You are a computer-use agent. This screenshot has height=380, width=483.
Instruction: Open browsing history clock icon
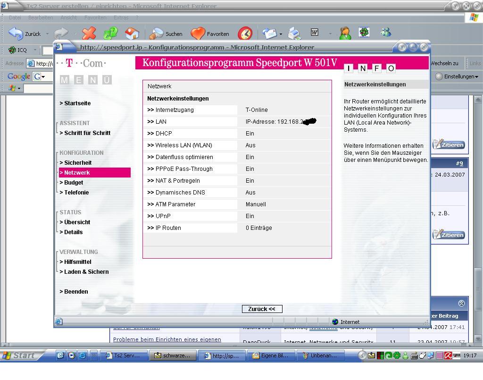pyautogui.click(x=245, y=34)
